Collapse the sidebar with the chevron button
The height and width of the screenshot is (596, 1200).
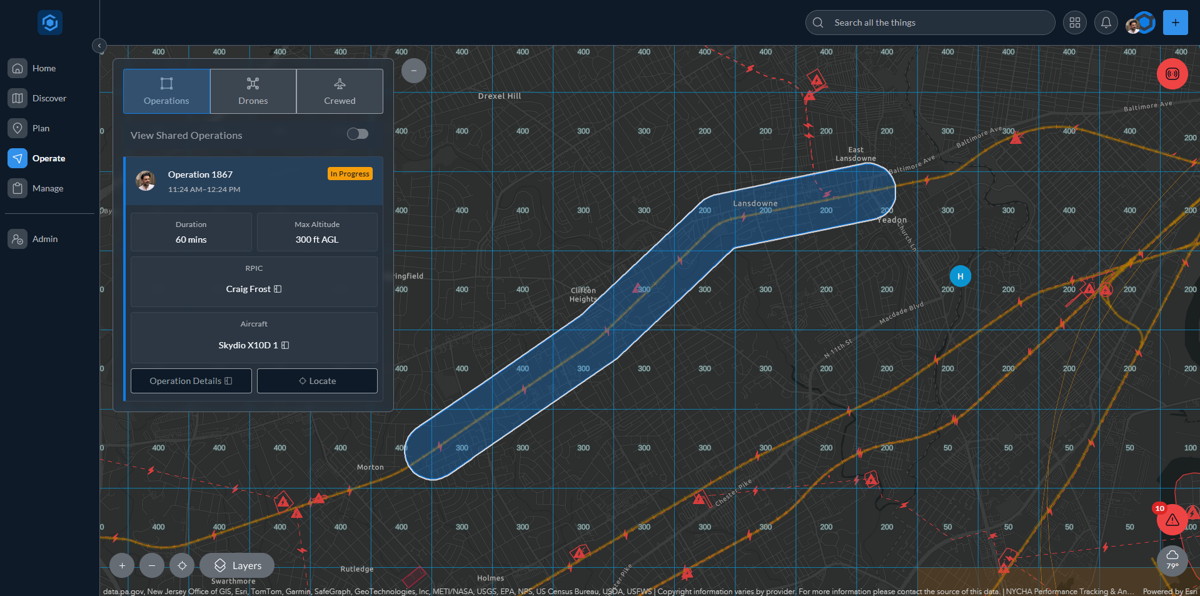coord(99,46)
